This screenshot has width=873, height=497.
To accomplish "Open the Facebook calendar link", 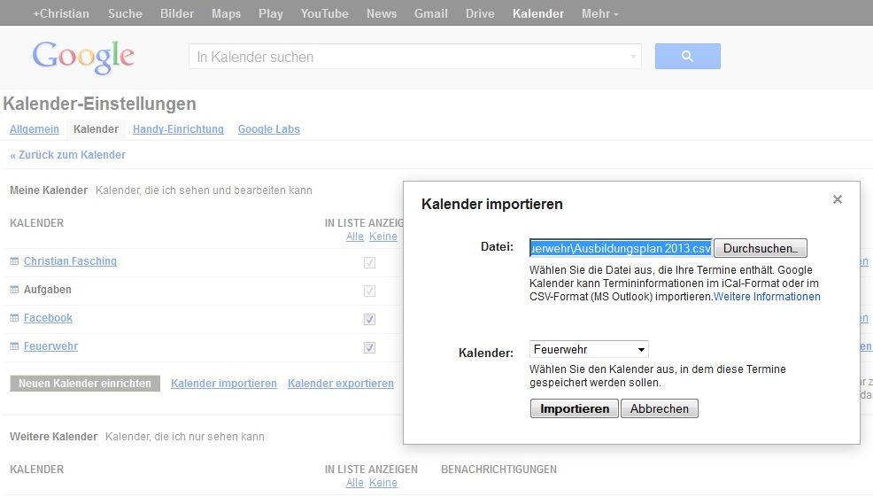I will (x=48, y=318).
